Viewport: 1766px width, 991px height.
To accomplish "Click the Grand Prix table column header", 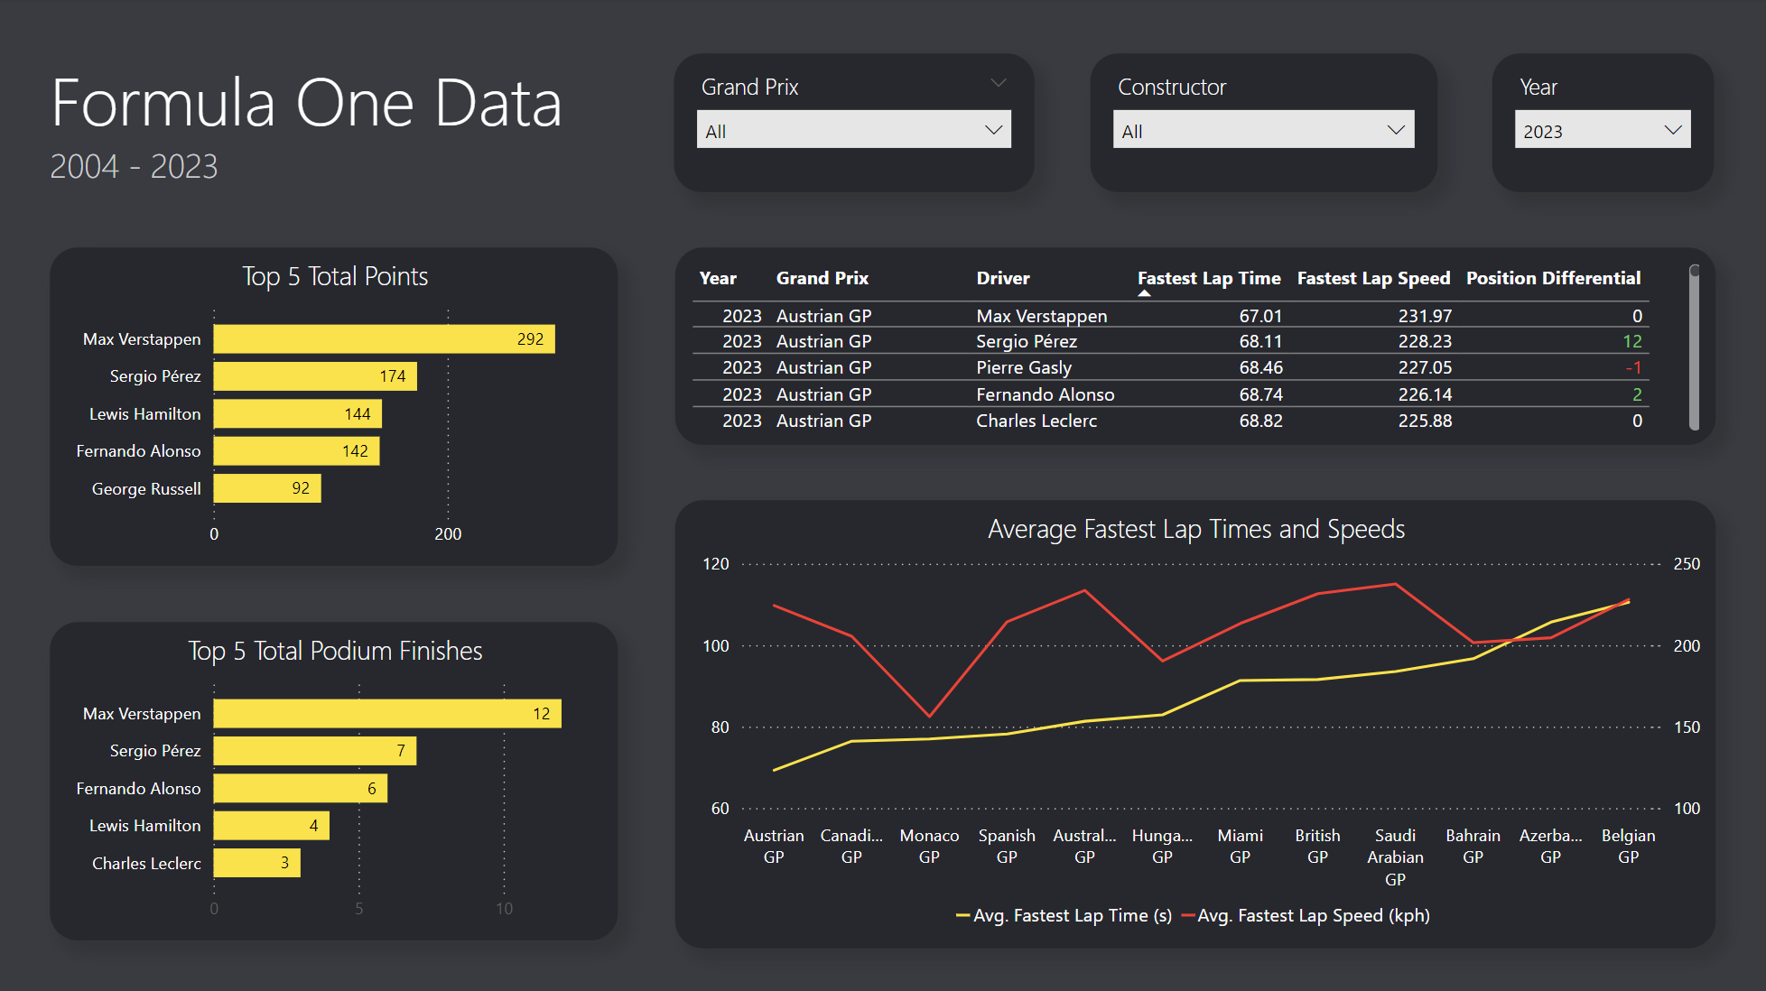I will coord(822,278).
